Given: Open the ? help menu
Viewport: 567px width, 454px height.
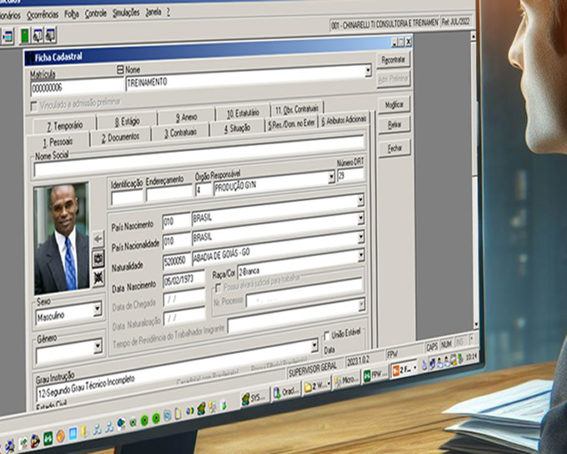Looking at the screenshot, I should [168, 12].
